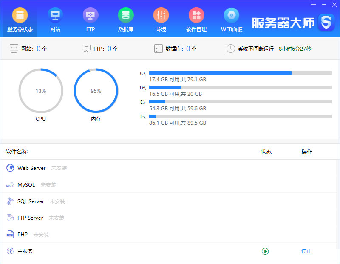Click the 主服务 link icon

(10, 251)
